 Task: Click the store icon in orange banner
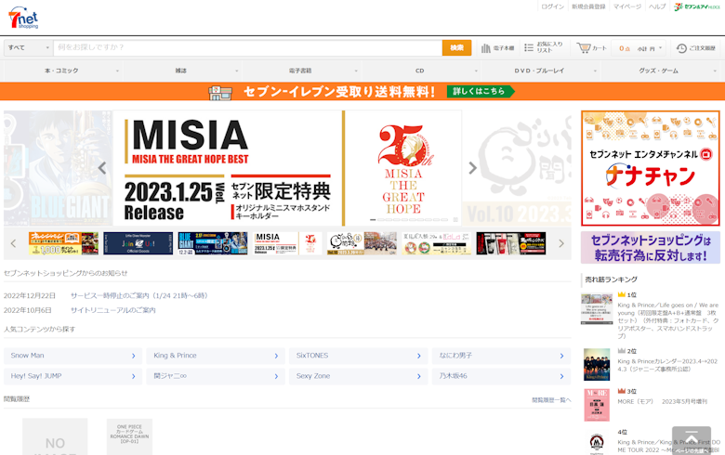tap(220, 92)
